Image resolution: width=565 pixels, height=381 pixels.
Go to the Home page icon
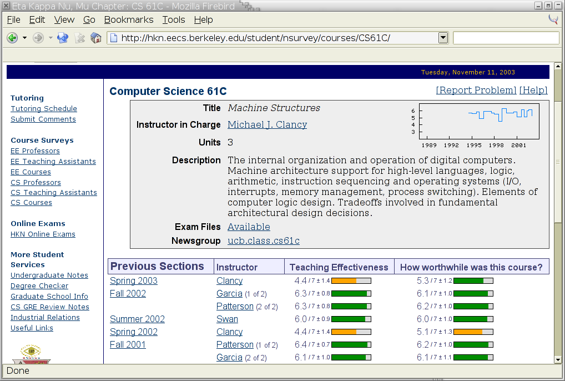[96, 38]
